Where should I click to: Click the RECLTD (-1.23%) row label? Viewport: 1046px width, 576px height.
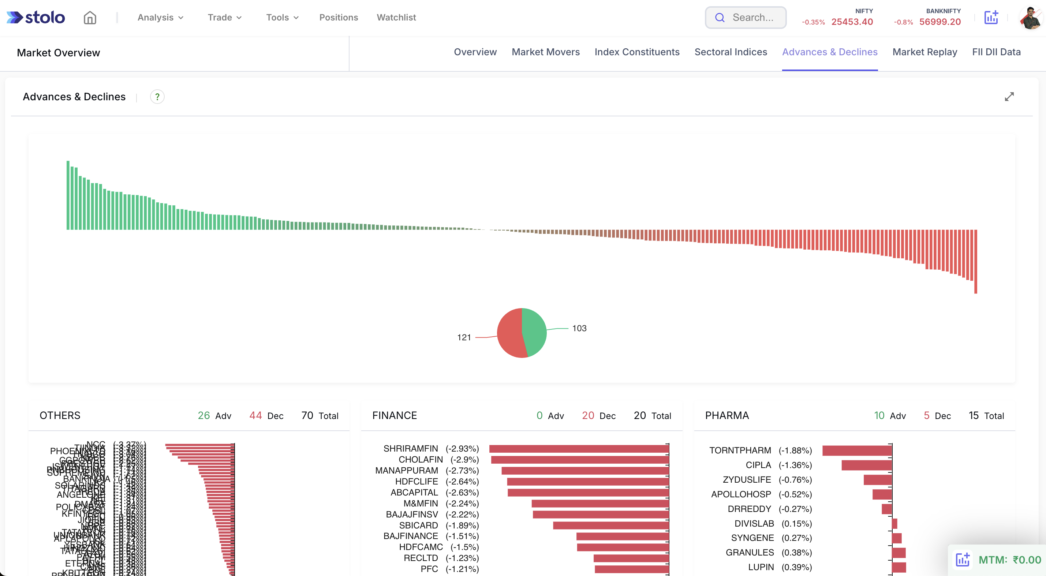(x=441, y=558)
